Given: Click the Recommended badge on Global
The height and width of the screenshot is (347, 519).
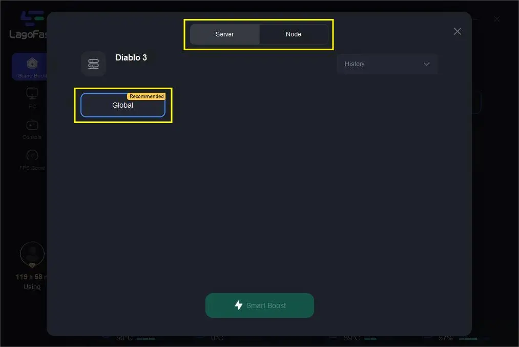Looking at the screenshot, I should [x=147, y=96].
